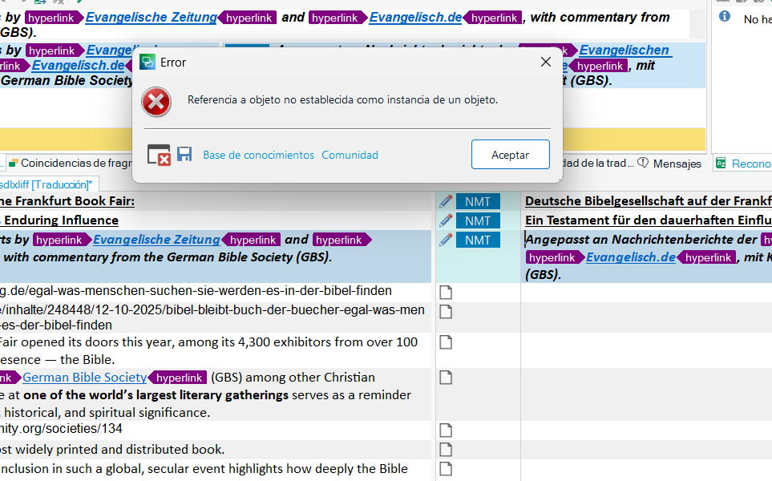Click the red error cross icon

(x=156, y=102)
